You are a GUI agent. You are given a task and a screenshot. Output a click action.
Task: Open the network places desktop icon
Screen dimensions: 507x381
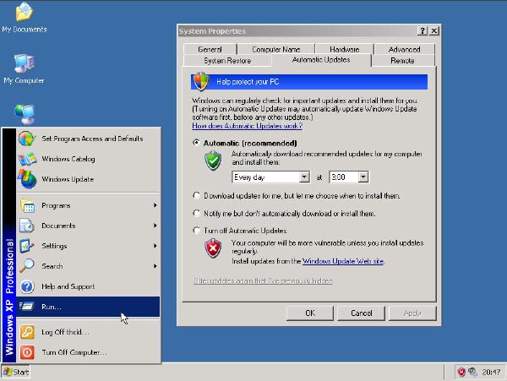[25, 114]
